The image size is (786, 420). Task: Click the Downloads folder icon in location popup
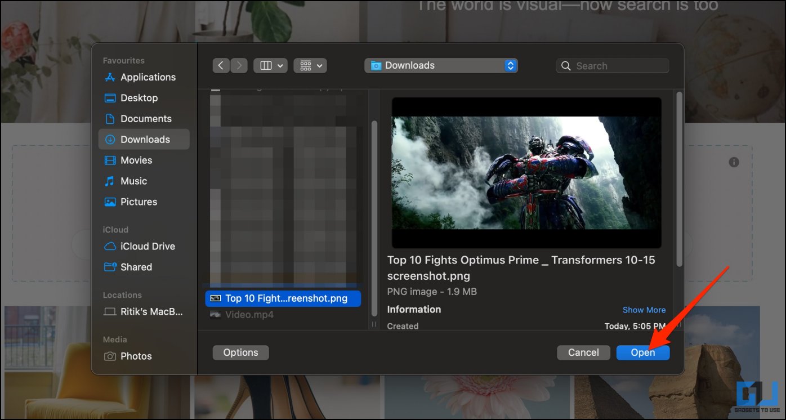tap(376, 66)
